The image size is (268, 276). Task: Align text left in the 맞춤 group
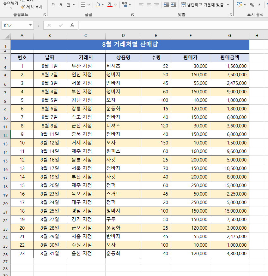141,5
